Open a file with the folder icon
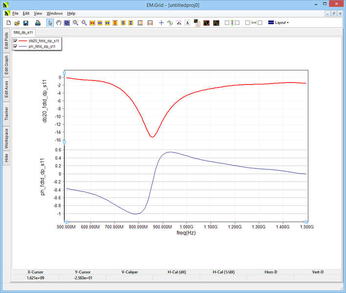Viewport: 346px width, 293px height. coord(17,22)
